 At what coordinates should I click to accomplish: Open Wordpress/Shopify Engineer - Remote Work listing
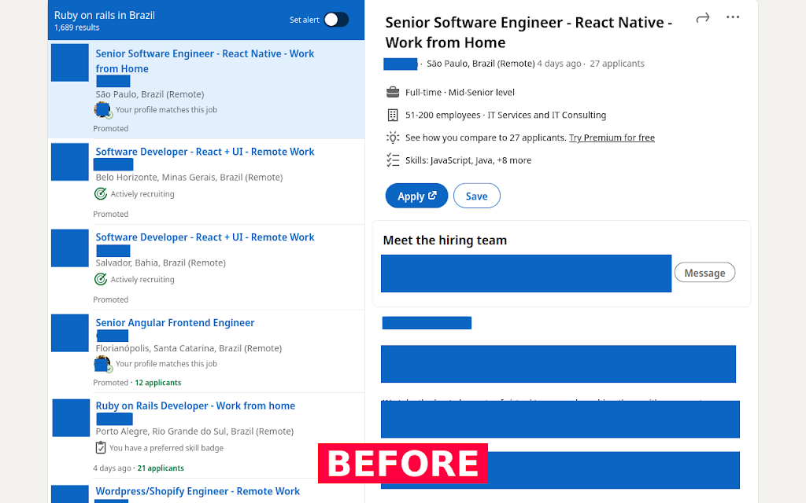tap(198, 491)
